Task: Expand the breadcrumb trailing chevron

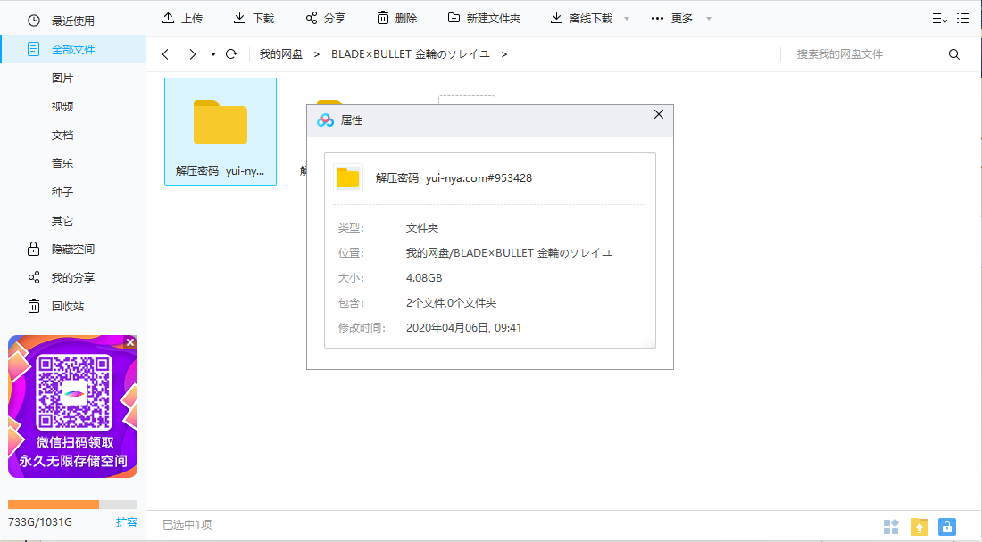Action: [x=504, y=54]
